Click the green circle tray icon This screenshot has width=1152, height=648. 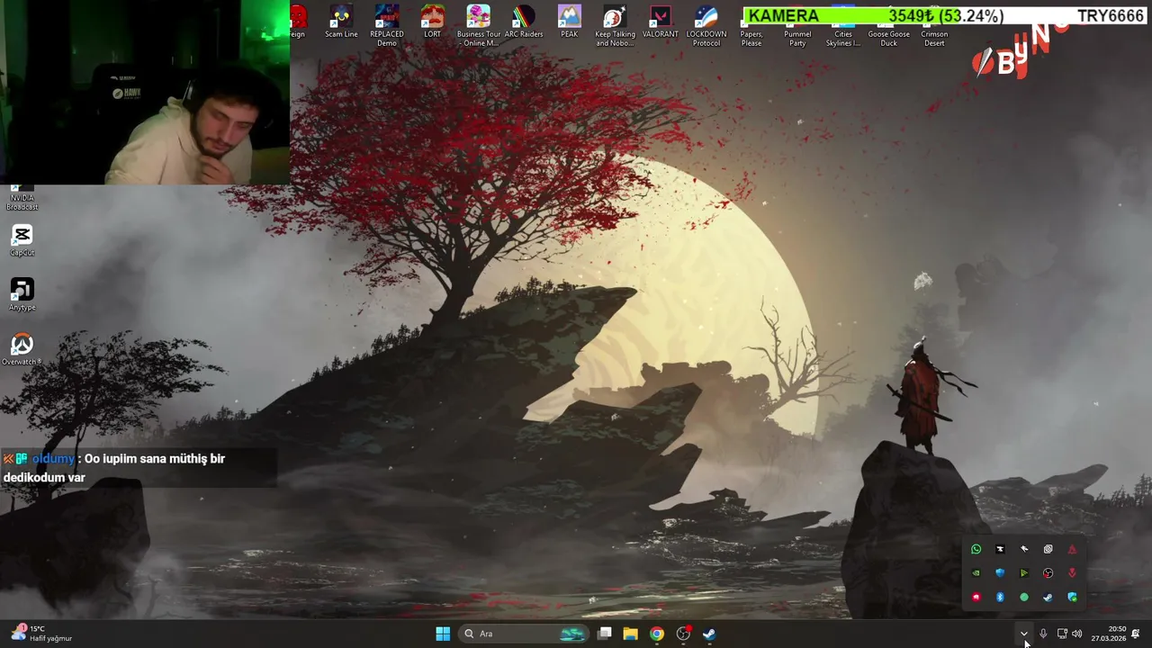click(x=1024, y=597)
